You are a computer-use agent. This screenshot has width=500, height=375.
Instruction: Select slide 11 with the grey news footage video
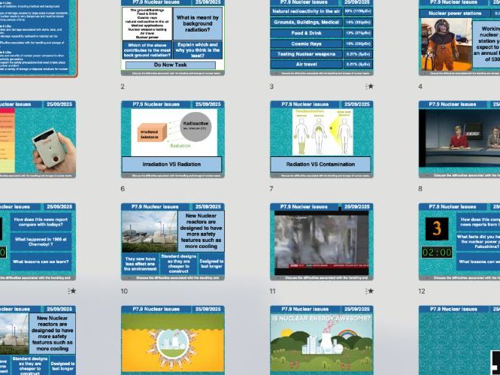pos(322,242)
